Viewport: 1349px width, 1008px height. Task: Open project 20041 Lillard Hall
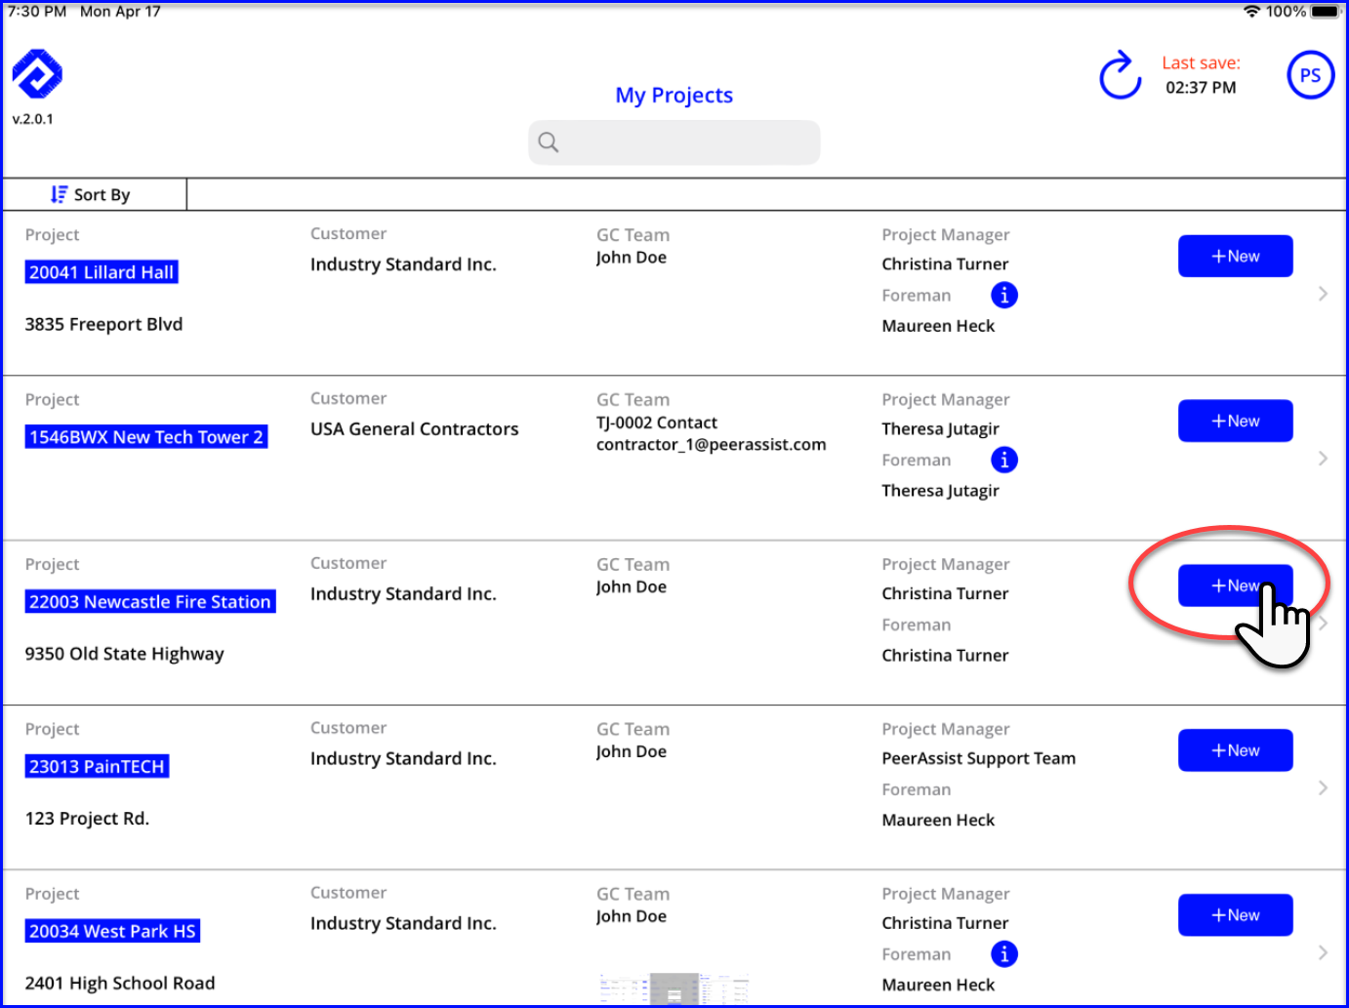(x=102, y=272)
